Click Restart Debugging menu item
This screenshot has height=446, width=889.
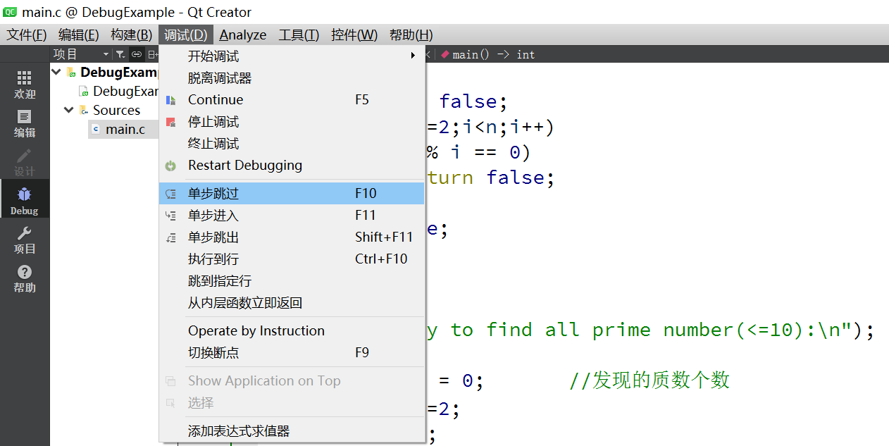(244, 166)
